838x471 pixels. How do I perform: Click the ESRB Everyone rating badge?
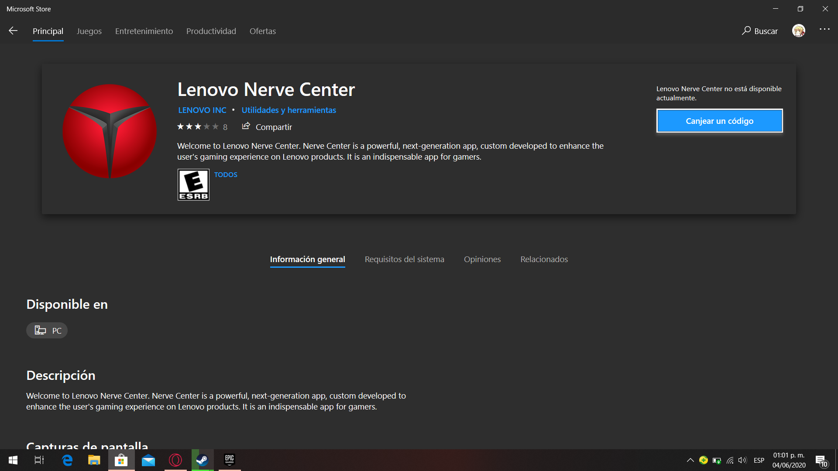click(x=193, y=184)
